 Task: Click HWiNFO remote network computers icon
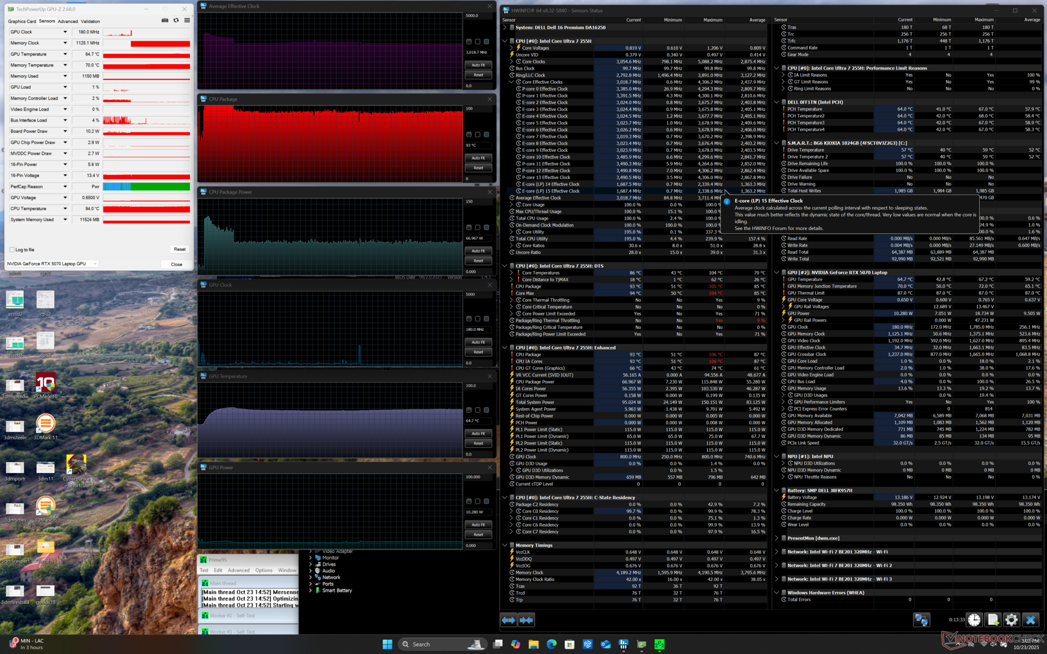coord(922,620)
